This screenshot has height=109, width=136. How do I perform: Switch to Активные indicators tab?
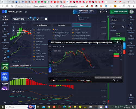[x=62, y=25]
